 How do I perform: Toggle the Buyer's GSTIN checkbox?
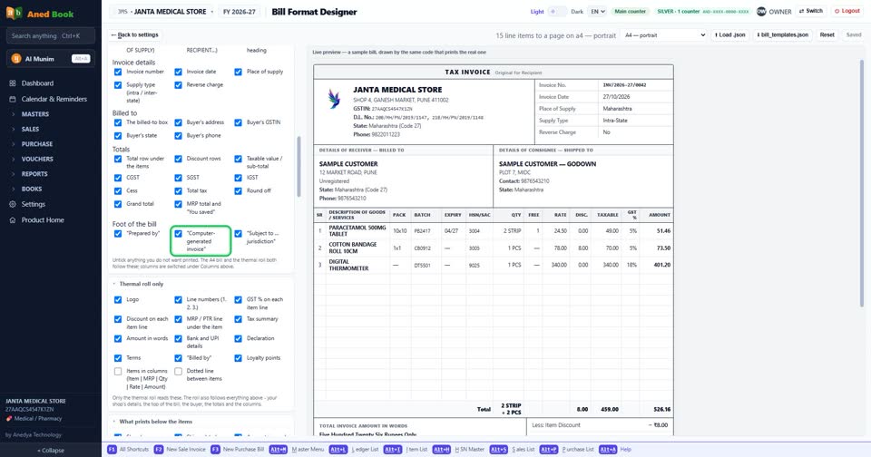[238, 122]
